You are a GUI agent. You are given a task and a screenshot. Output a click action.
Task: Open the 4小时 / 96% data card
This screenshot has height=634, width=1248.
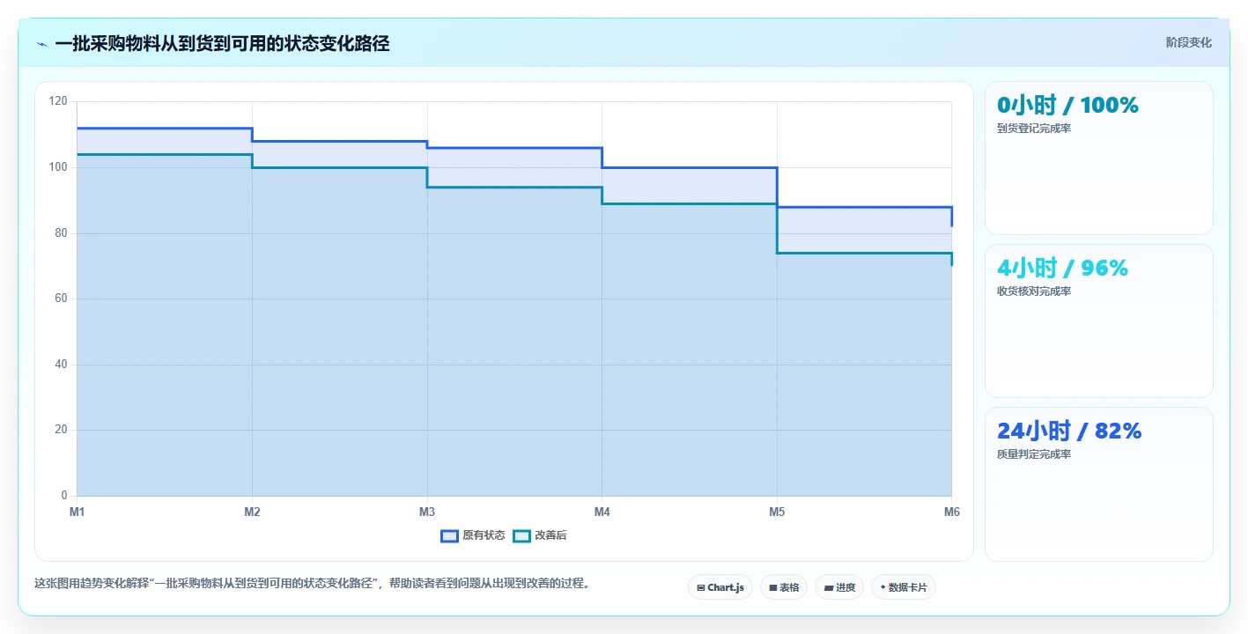click(1098, 321)
